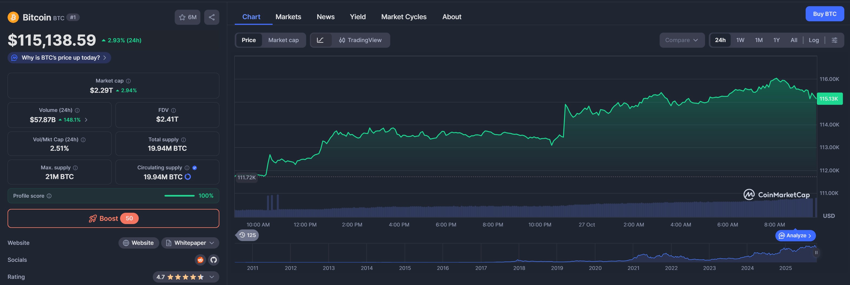Toggle the 24h time range

[720, 40]
